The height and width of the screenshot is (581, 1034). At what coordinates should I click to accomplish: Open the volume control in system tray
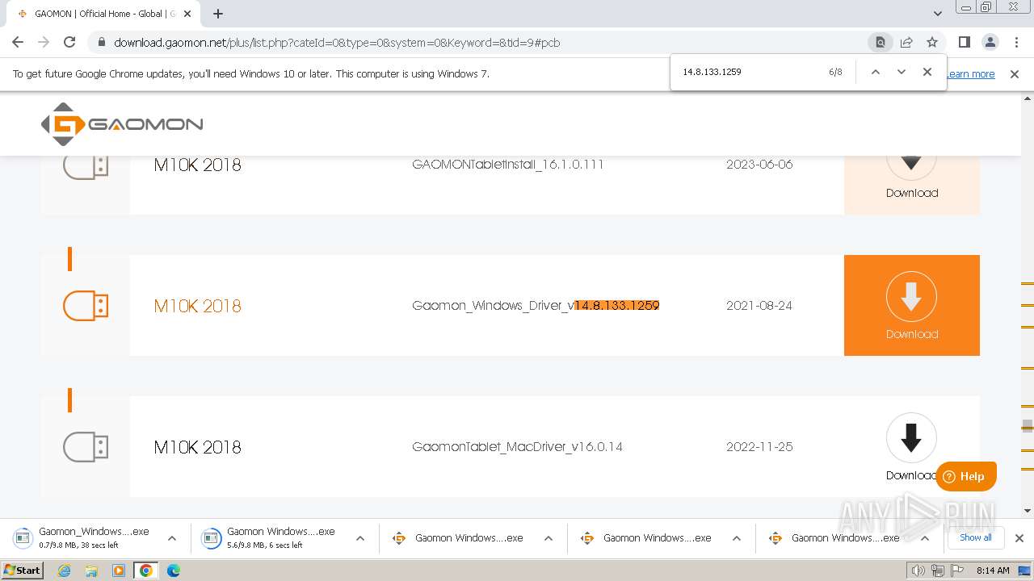point(918,571)
